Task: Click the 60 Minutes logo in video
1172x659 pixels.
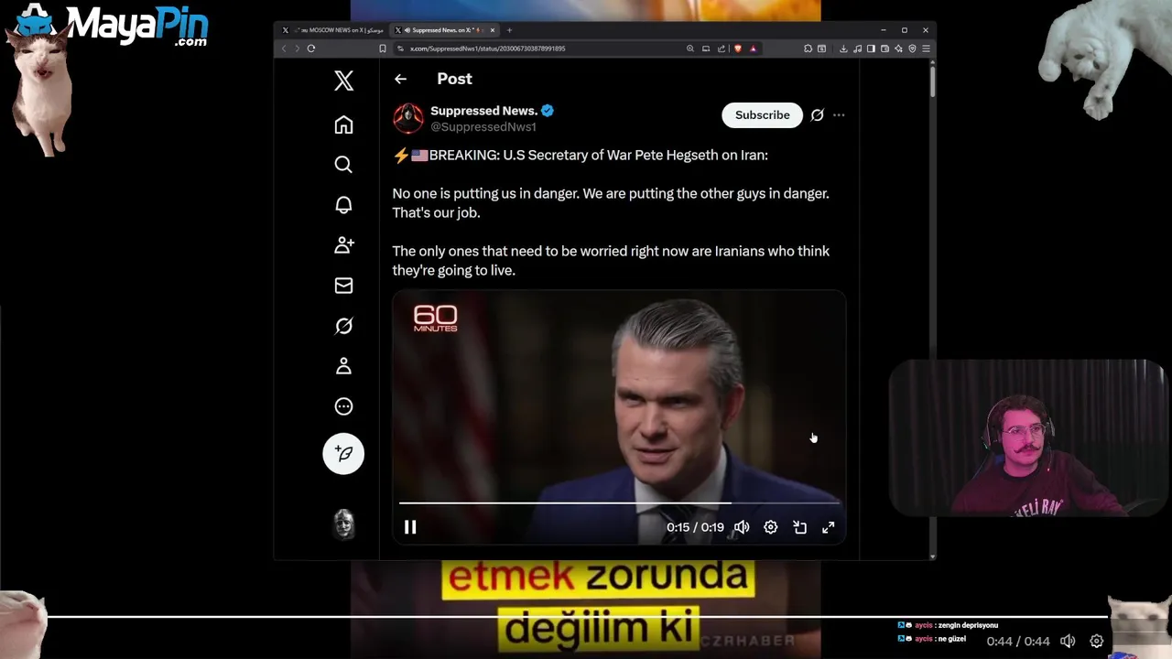Action: point(435,318)
